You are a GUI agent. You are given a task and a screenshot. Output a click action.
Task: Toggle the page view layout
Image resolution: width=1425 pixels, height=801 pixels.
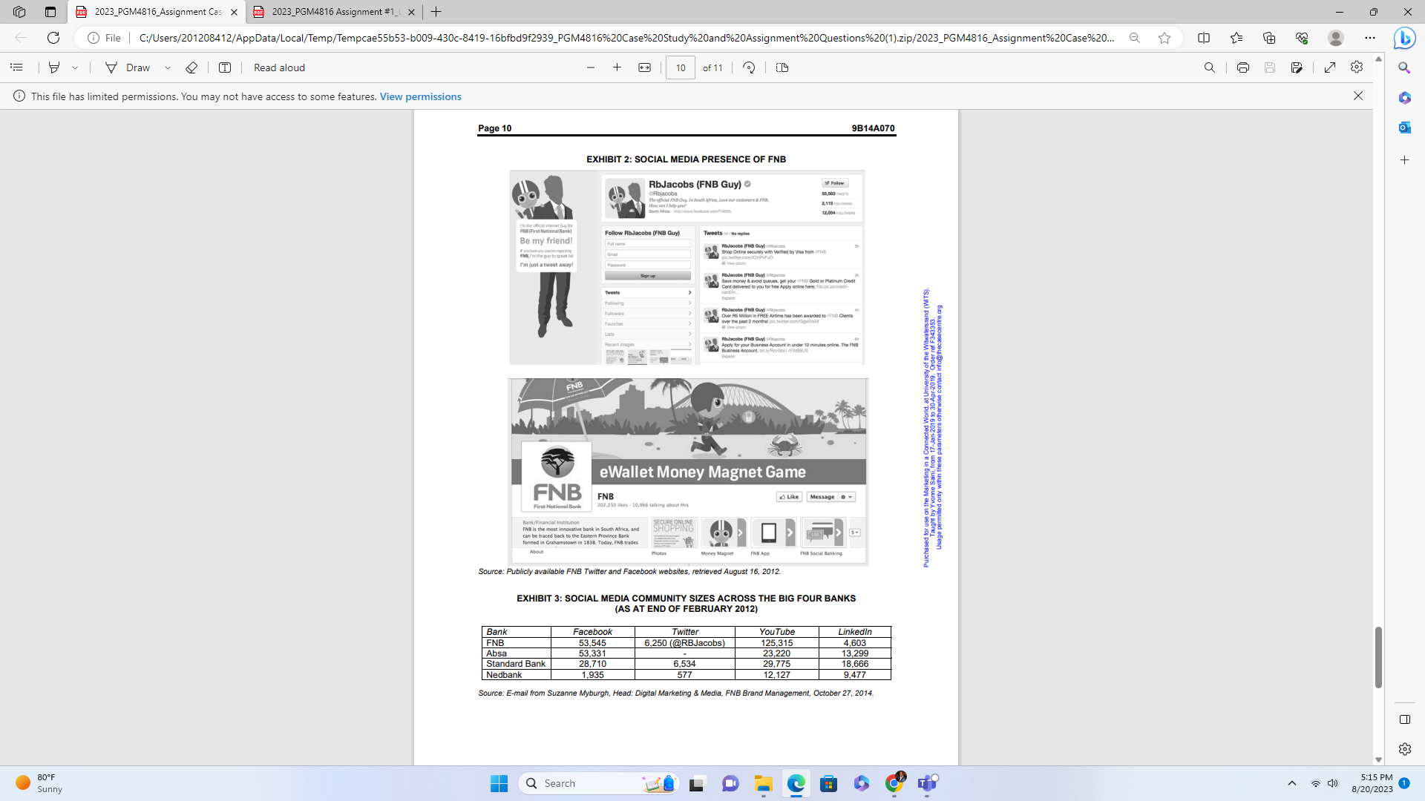point(782,67)
